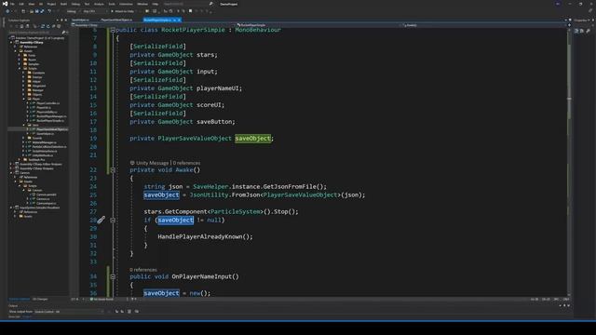Open PlayerController.cs in Solution Explorer
The image size is (596, 335).
point(47,103)
